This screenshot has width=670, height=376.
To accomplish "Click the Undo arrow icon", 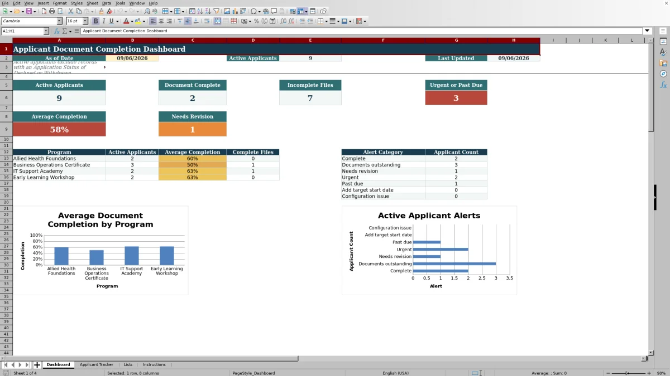I will pyautogui.click(x=120, y=11).
